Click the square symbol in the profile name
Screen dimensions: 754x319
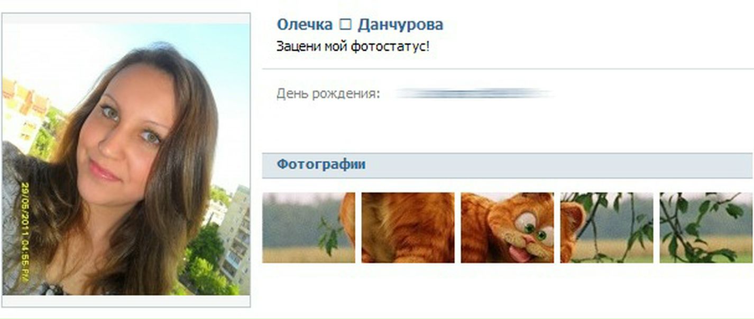tap(345, 25)
